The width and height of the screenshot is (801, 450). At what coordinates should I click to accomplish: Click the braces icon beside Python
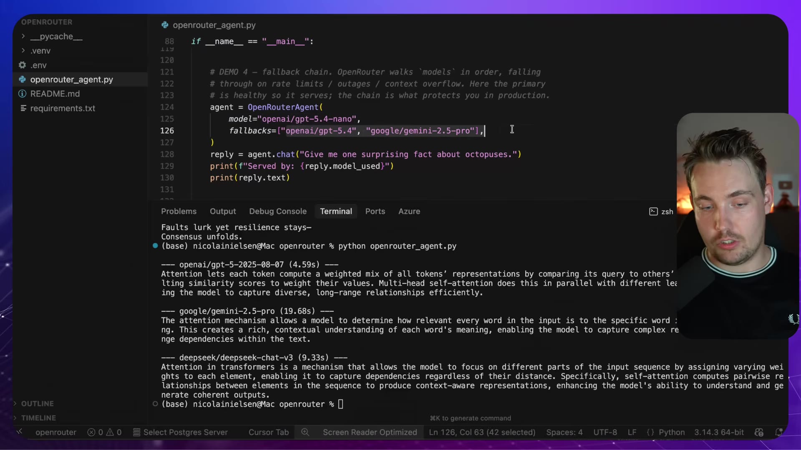point(650,432)
